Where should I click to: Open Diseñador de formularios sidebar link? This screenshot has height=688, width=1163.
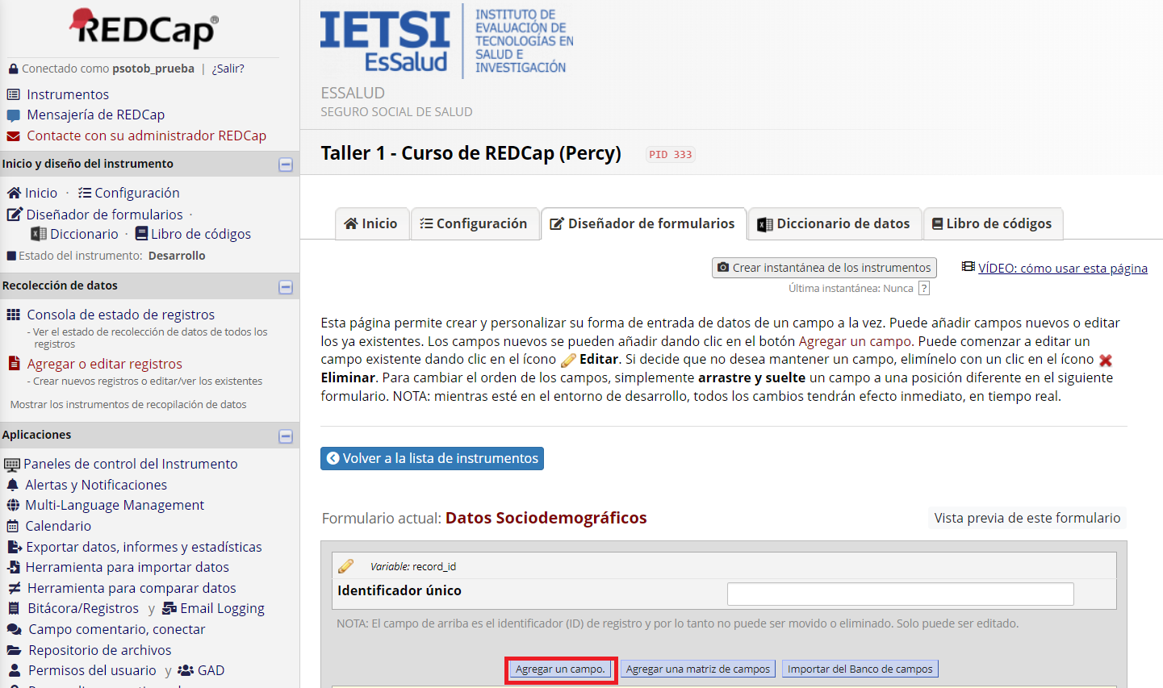pyautogui.click(x=104, y=215)
